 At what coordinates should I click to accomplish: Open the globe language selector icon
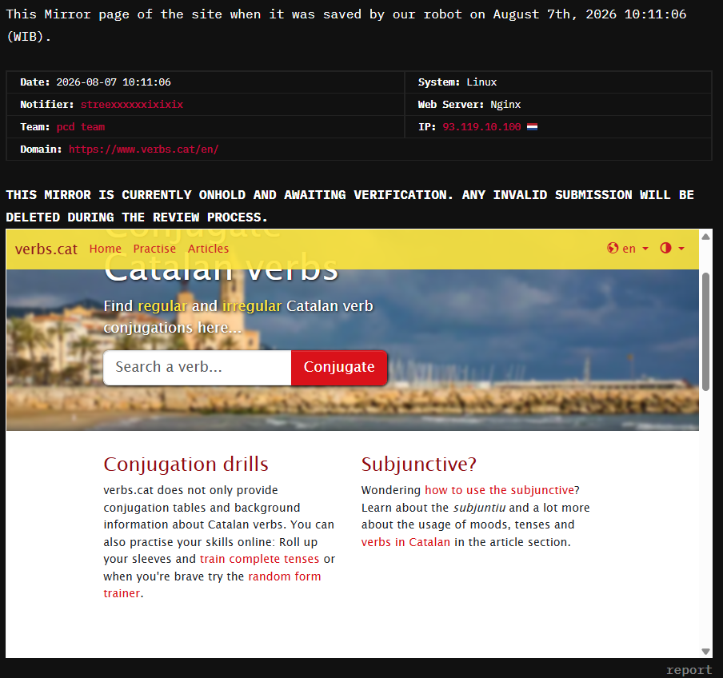613,249
